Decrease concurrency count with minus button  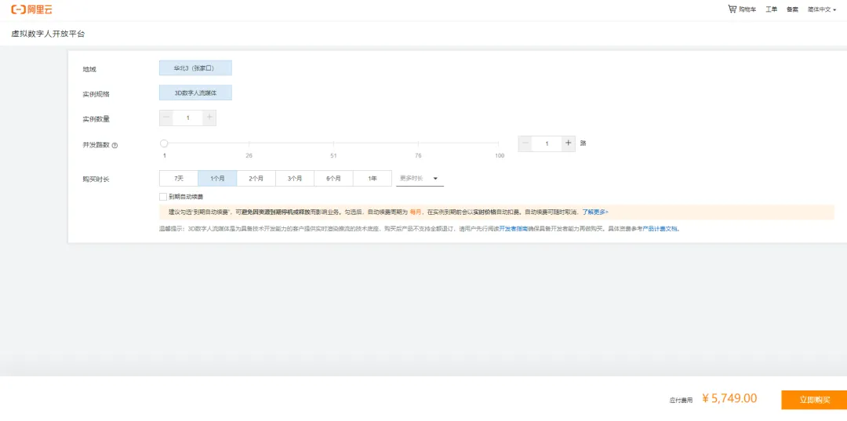coord(525,143)
